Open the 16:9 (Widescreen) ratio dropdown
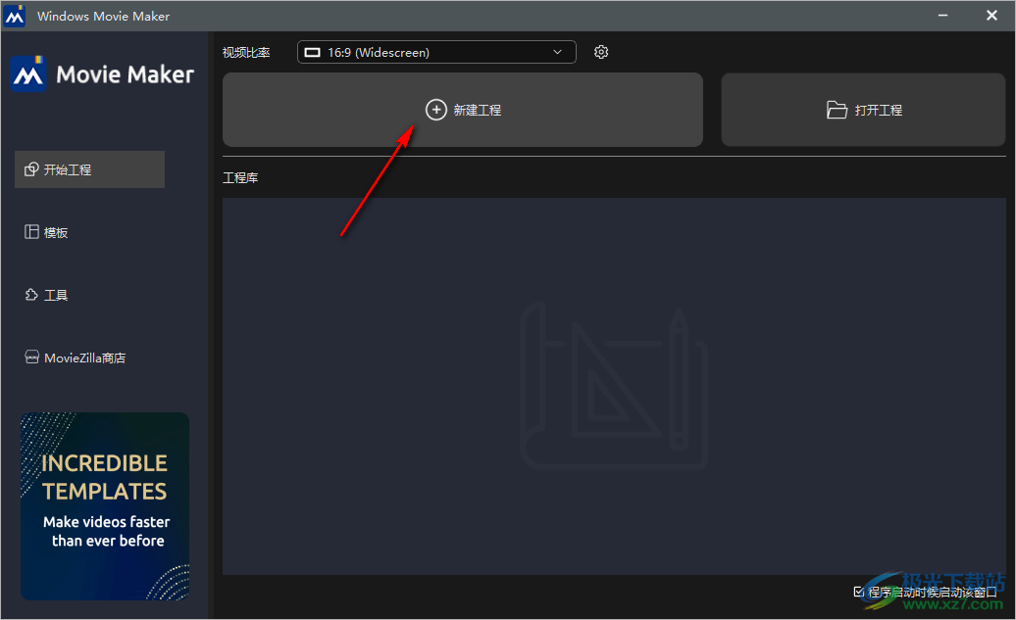 [x=436, y=52]
